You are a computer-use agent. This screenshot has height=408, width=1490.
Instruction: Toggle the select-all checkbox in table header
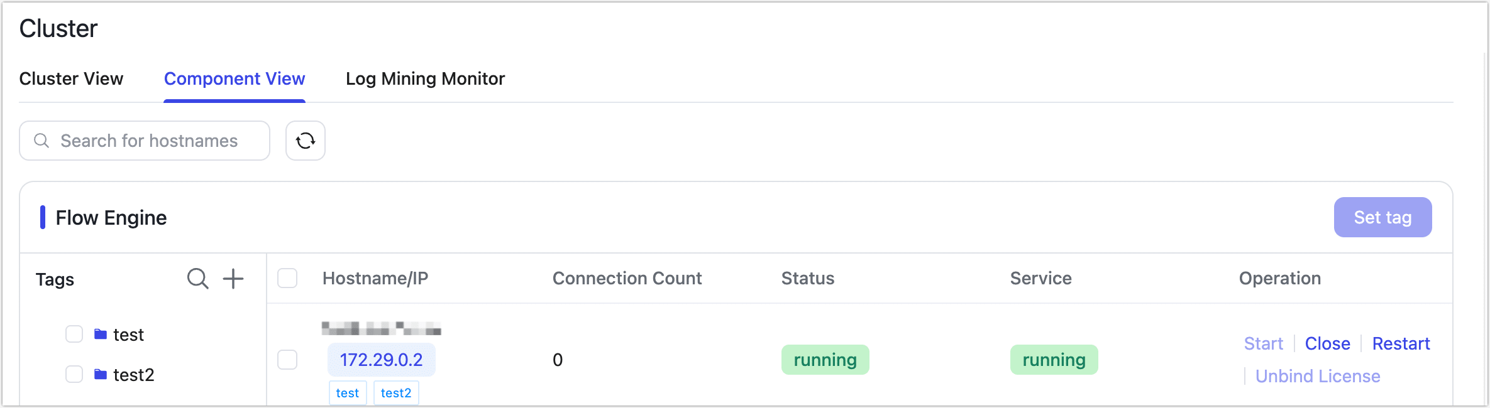287,277
